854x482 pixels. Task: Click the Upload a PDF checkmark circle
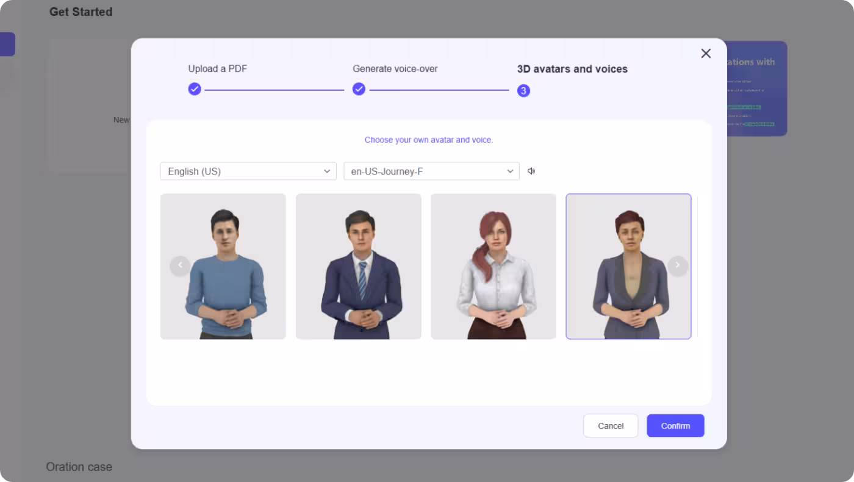(195, 90)
